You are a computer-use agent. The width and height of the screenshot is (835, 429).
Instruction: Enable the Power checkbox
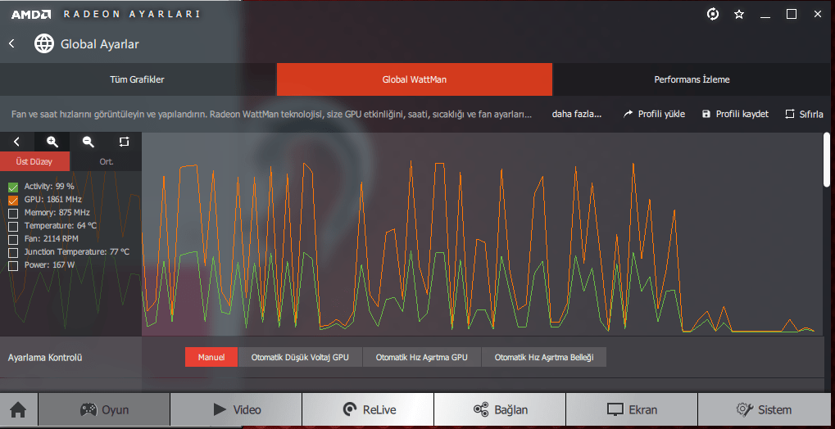(13, 265)
